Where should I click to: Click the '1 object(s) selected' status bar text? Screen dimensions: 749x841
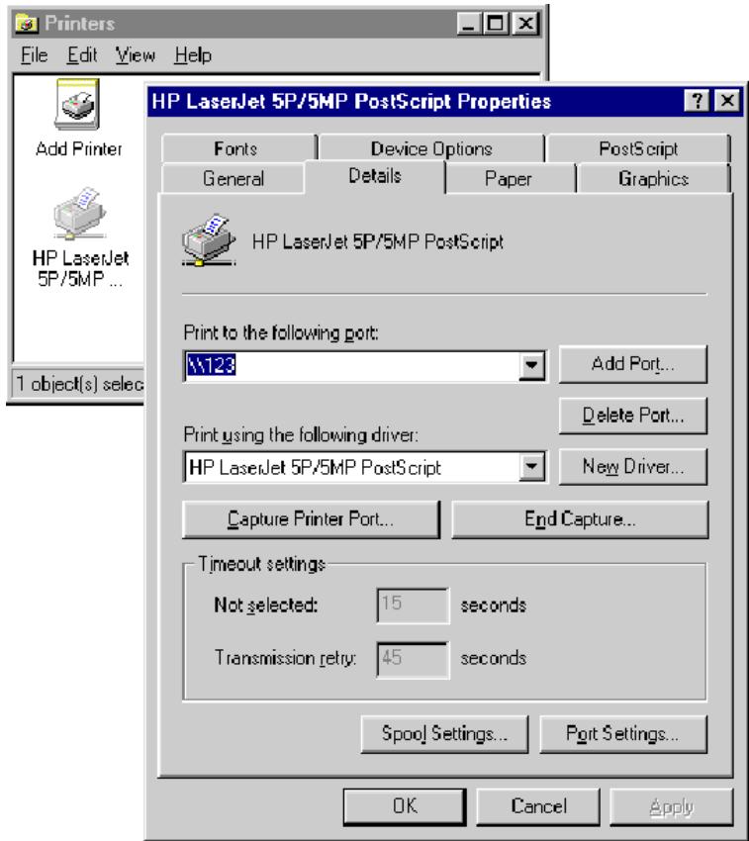coord(80,384)
